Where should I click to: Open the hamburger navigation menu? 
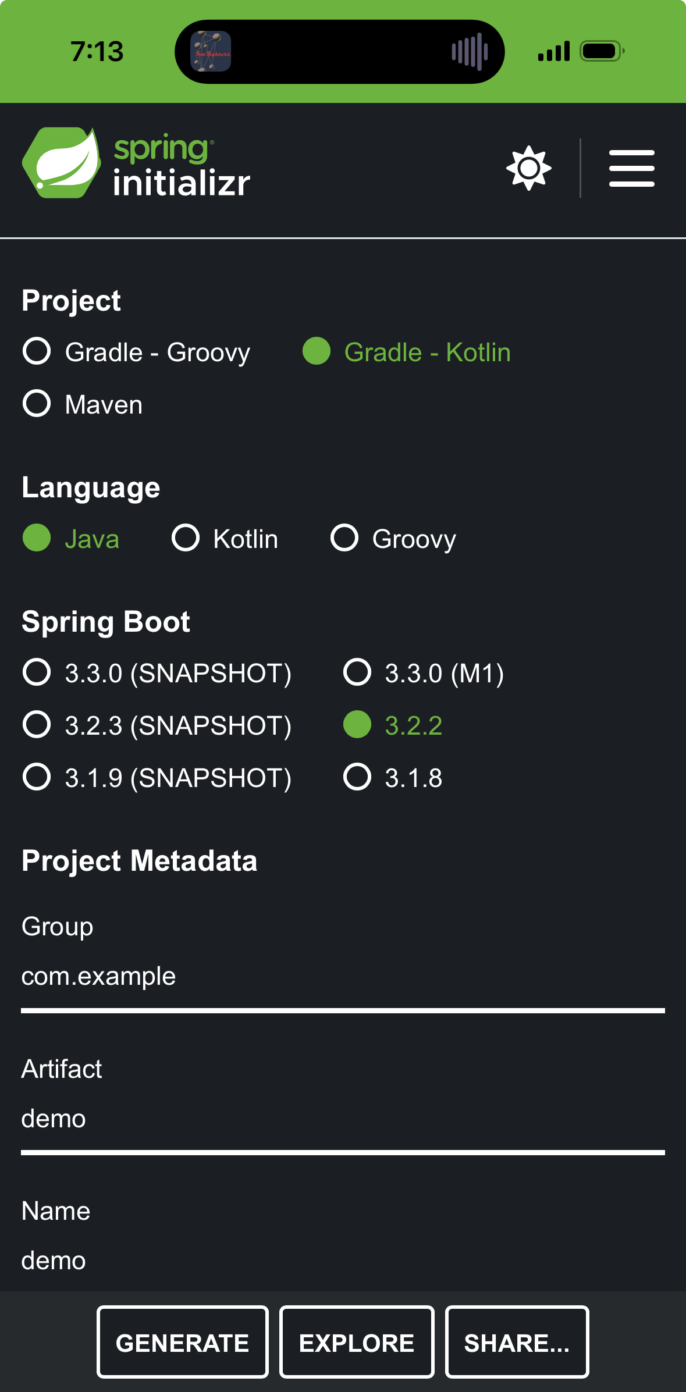631,168
